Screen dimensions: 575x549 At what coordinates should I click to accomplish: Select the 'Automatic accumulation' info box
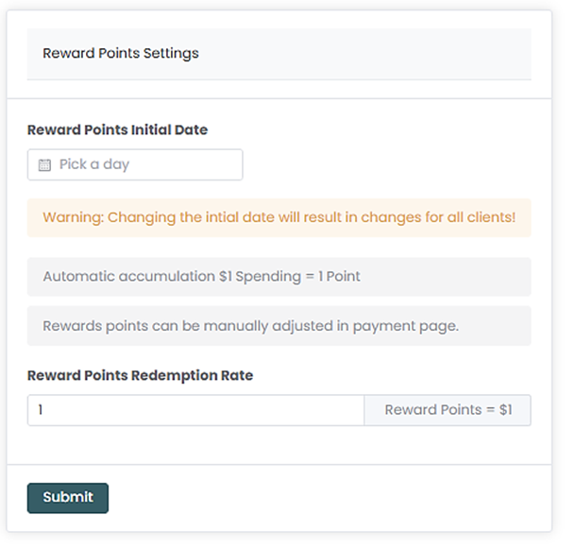coord(279,277)
